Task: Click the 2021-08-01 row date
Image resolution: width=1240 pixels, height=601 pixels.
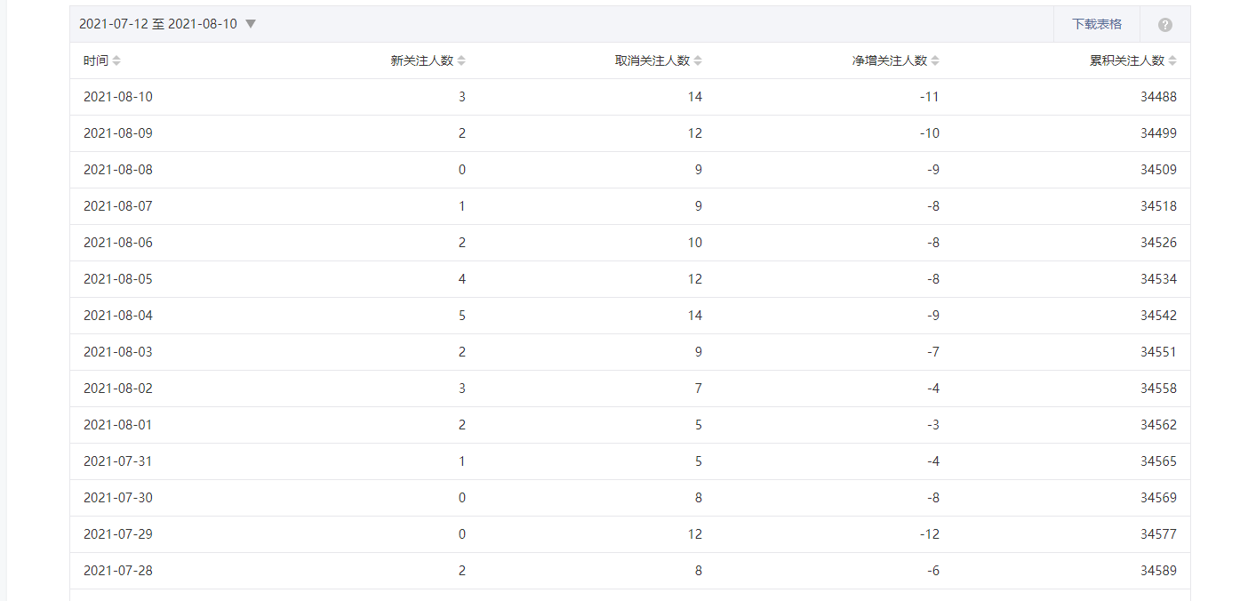Action: (118, 425)
